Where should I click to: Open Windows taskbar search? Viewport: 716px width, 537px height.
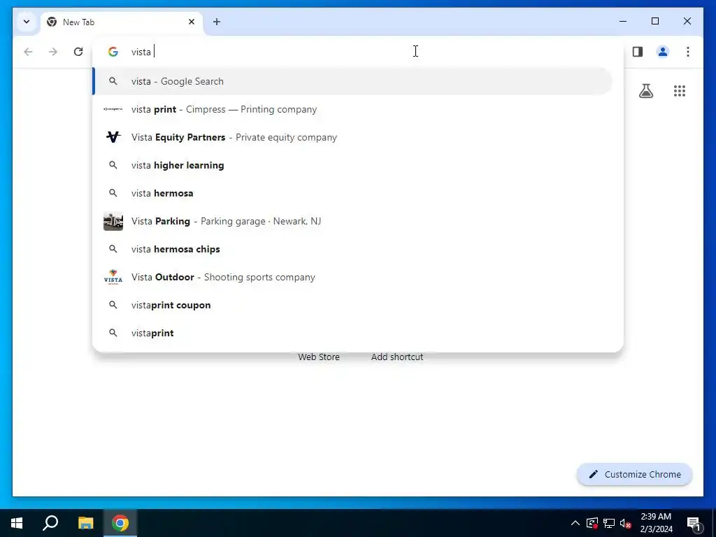50,523
